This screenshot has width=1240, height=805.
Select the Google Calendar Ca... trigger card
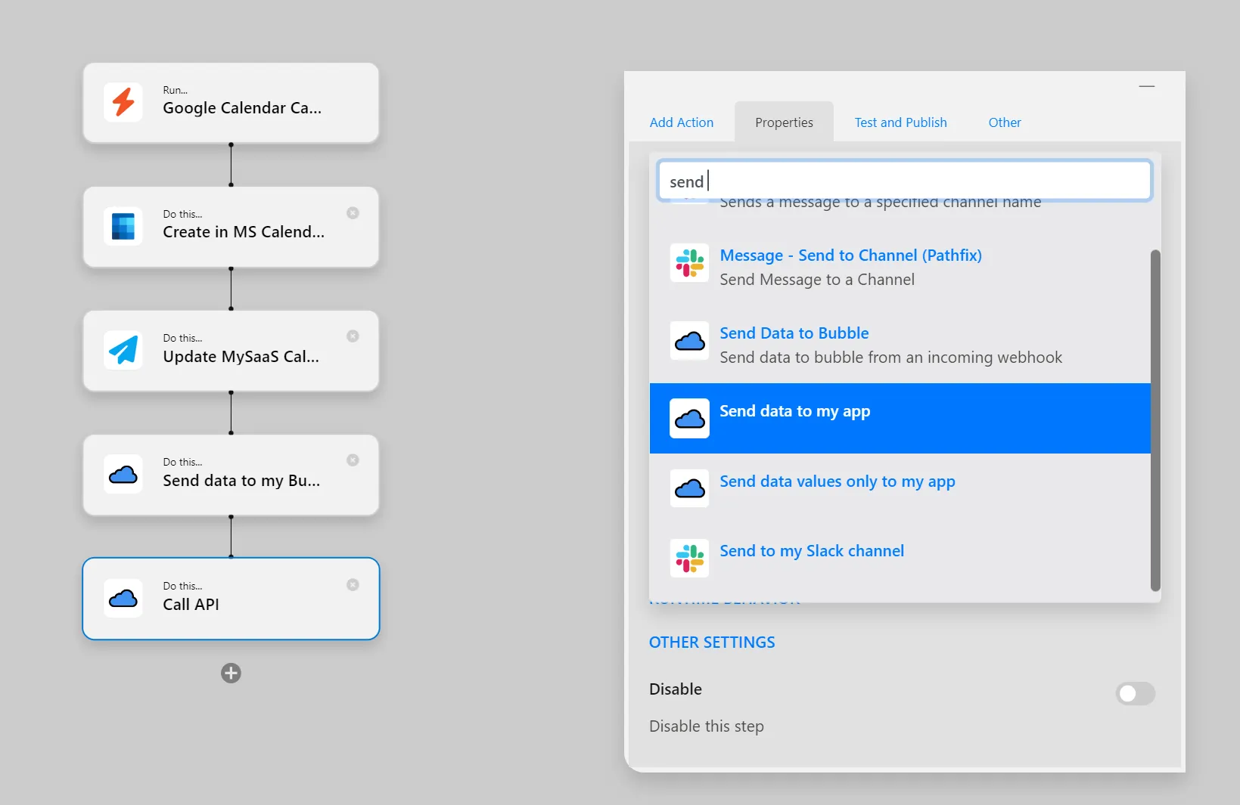231,103
